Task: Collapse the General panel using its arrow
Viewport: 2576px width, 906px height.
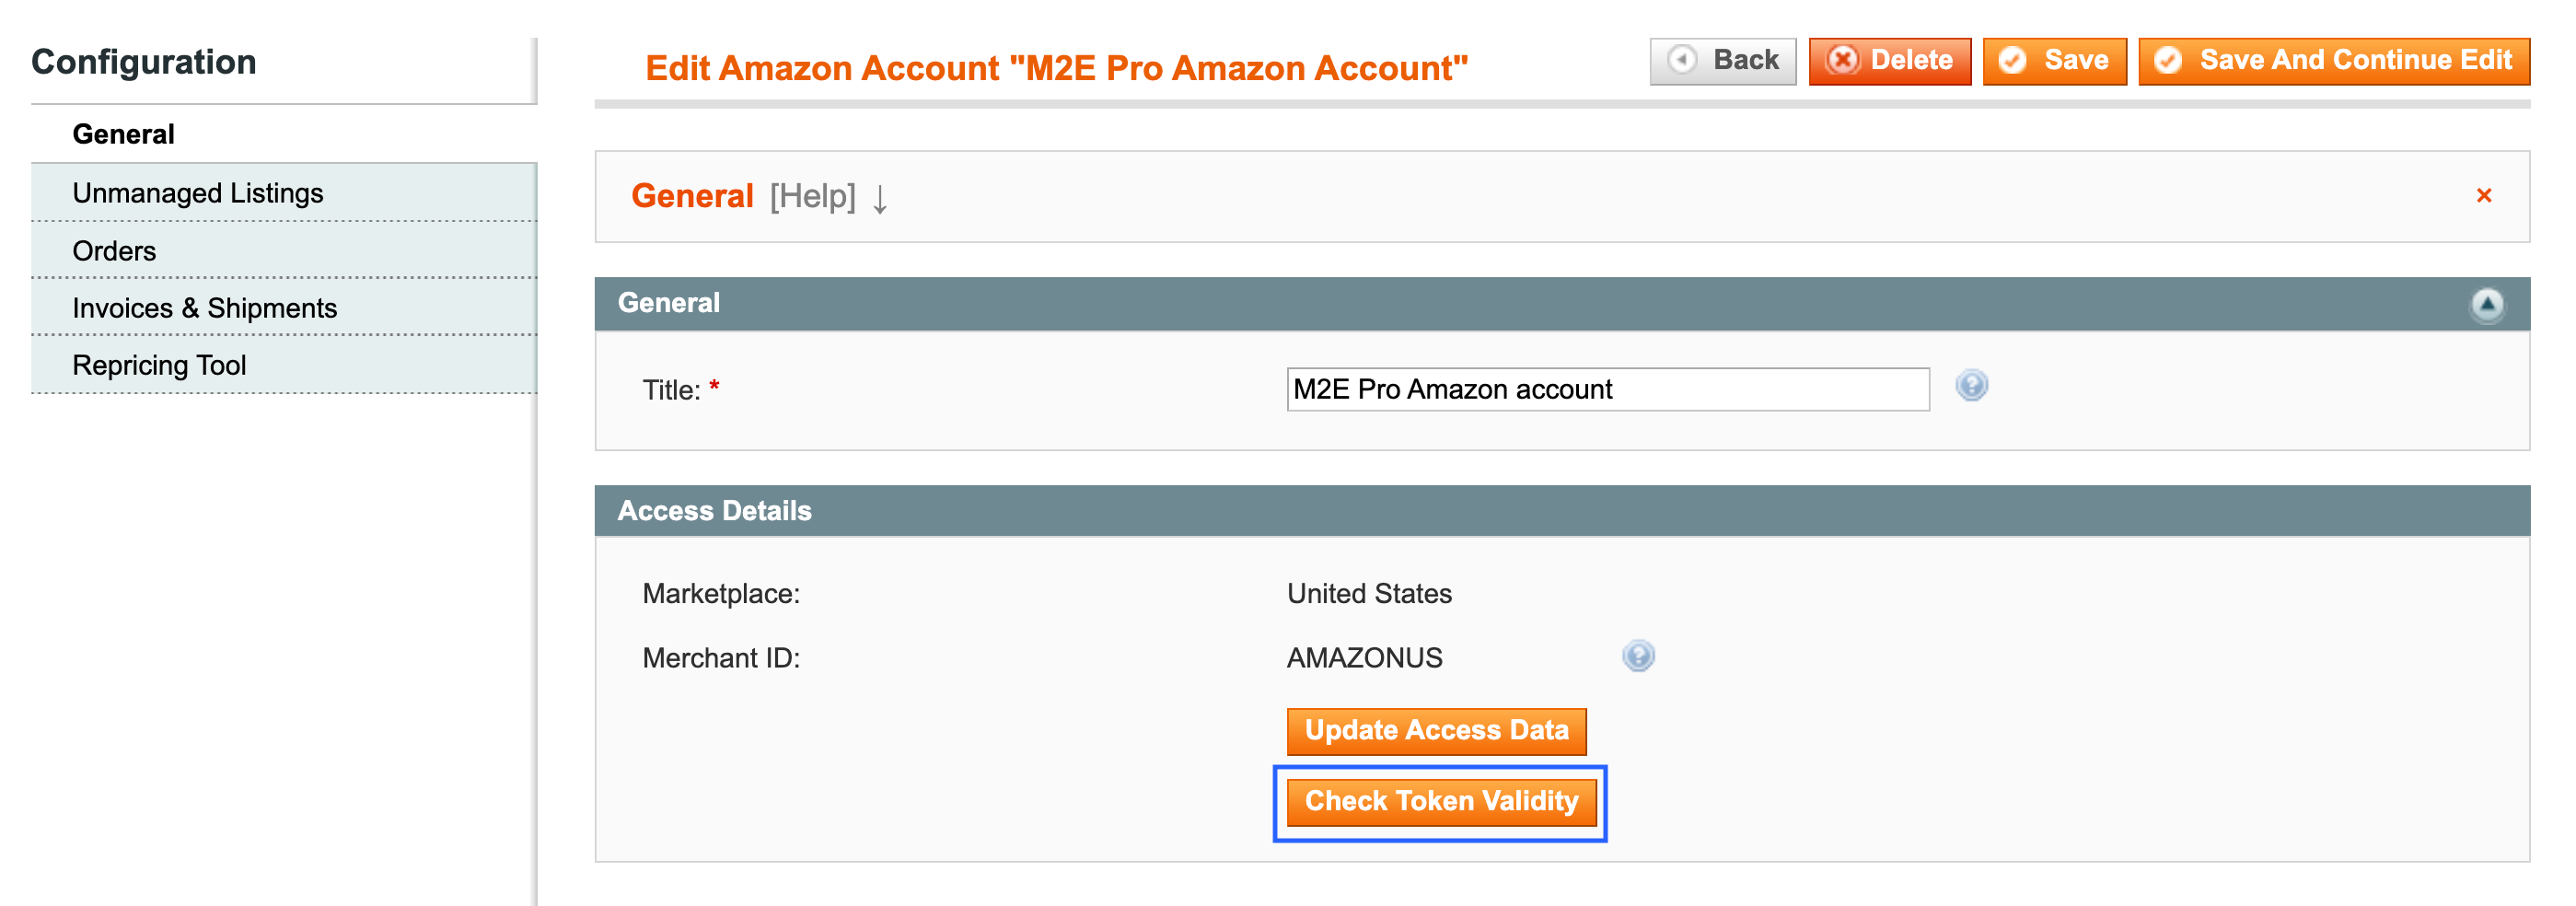Action: pyautogui.click(x=2488, y=305)
